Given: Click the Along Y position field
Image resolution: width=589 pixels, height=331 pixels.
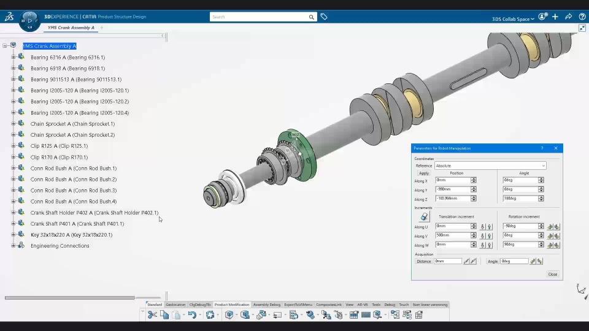Looking at the screenshot, I should click(453, 189).
